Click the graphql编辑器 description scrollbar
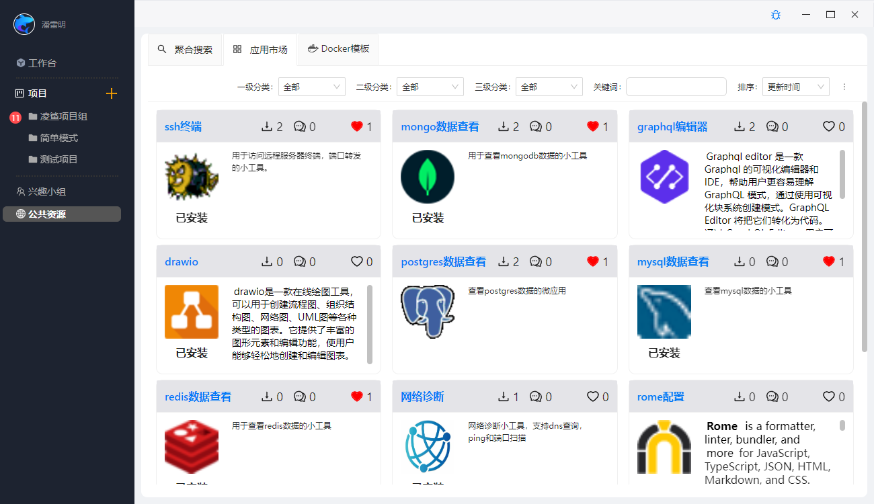874x504 pixels. 842,174
